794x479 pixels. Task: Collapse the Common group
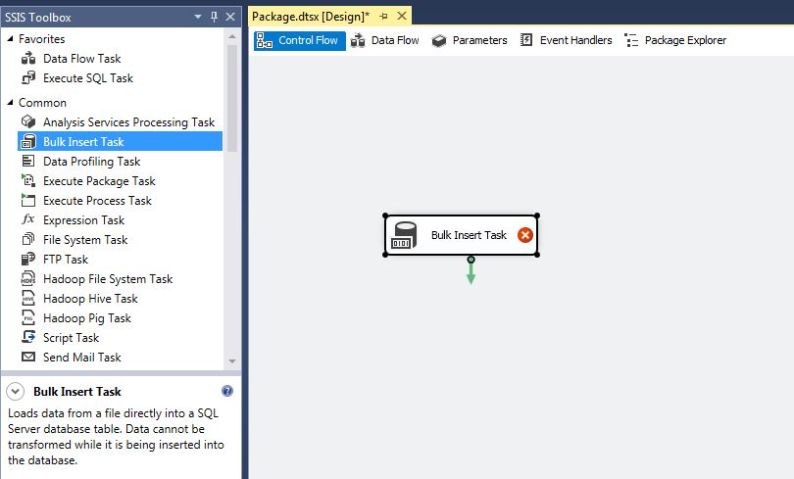[x=10, y=102]
